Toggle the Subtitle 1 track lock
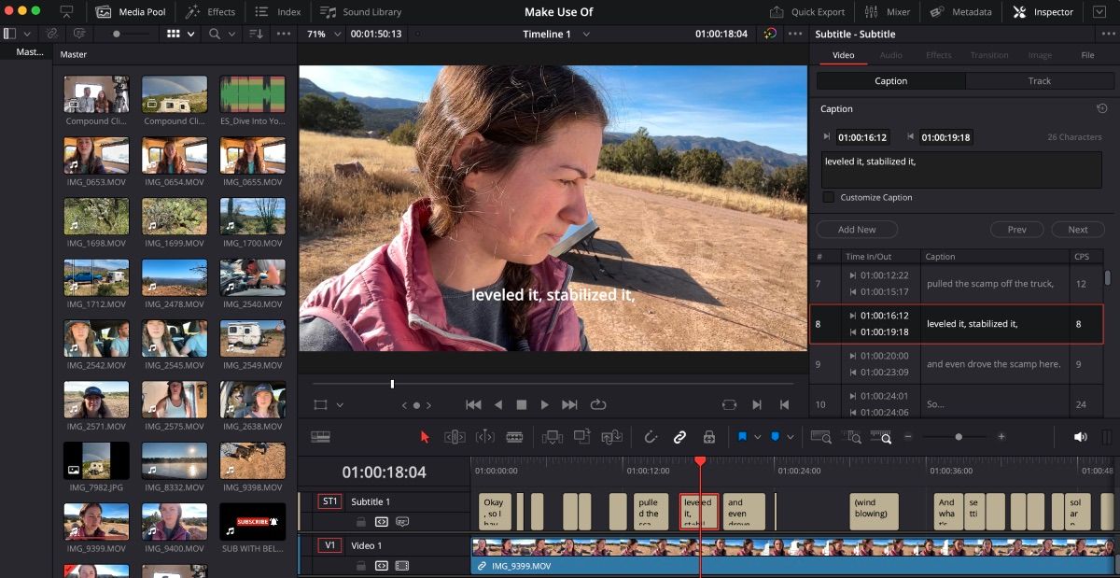 [362, 521]
